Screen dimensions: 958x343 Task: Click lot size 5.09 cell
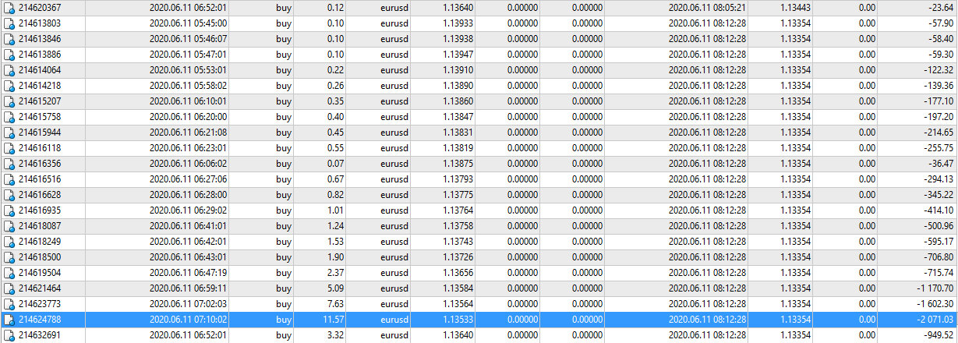335,288
